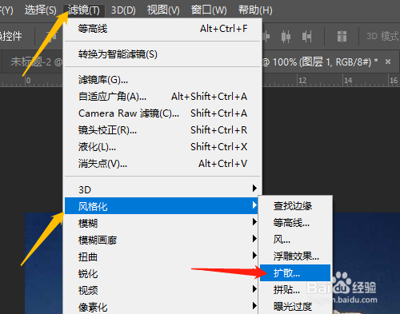The height and width of the screenshot is (314, 400).
Task: Expand the 3D filter submenu arrow
Action: (254, 189)
